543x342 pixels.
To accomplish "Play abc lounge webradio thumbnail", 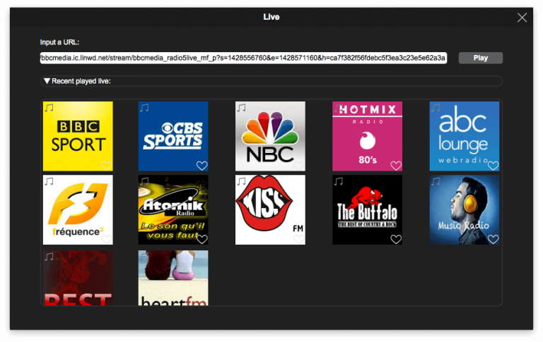I will pyautogui.click(x=465, y=136).
